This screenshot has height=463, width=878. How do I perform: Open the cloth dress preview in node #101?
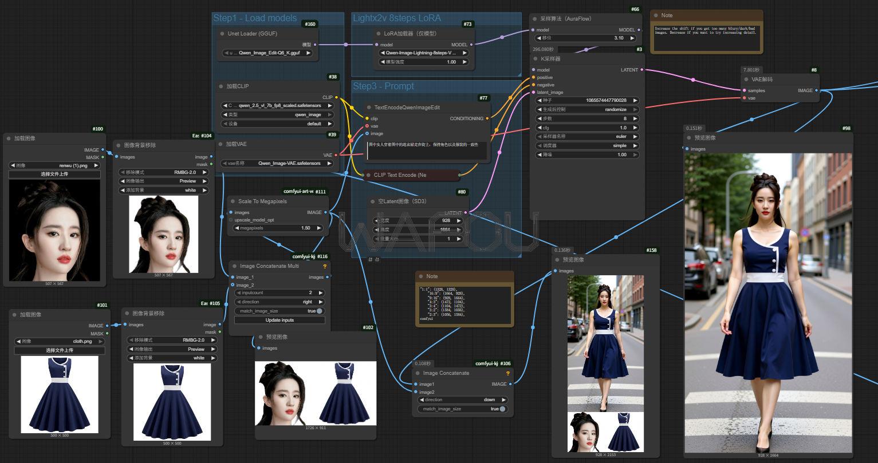tap(60, 394)
